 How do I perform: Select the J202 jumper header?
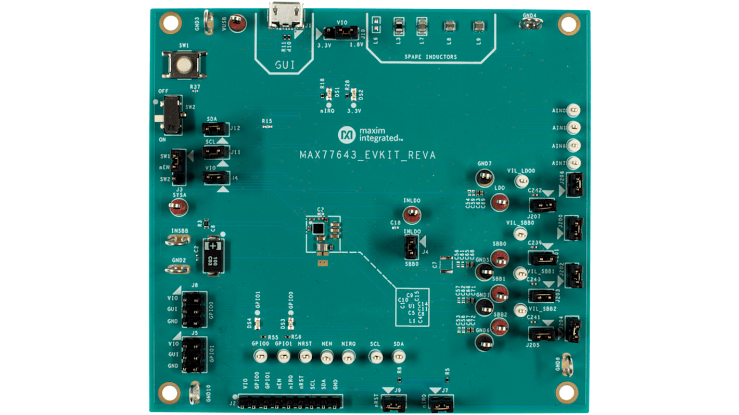point(574,276)
